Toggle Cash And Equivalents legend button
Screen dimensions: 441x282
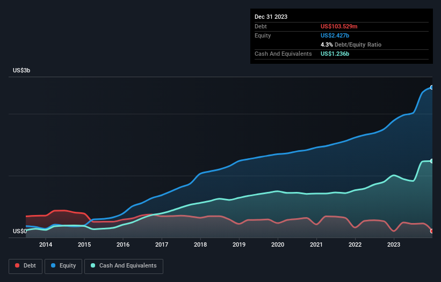(x=124, y=266)
